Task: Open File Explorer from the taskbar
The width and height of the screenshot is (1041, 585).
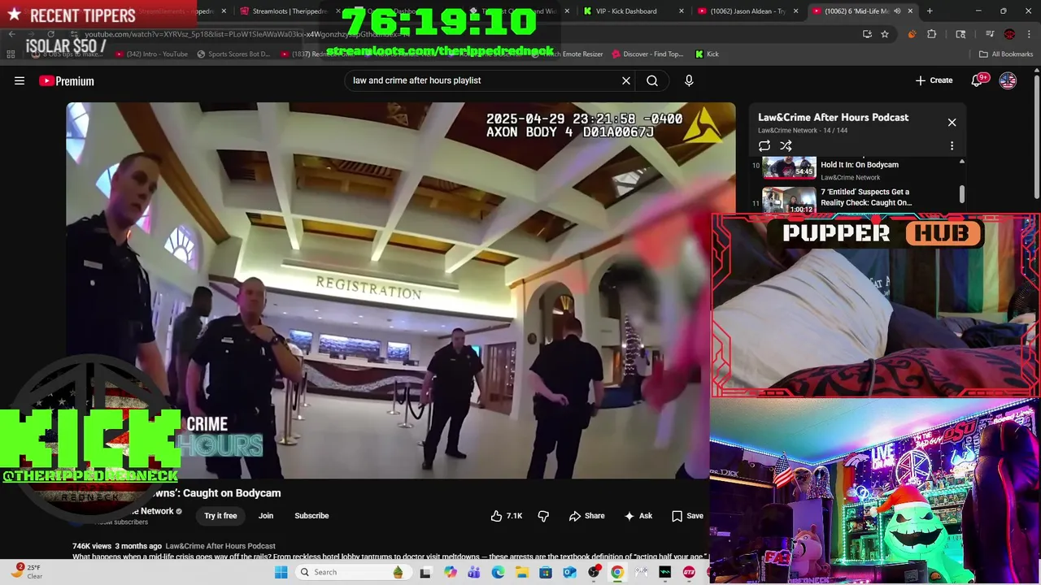Action: point(522,573)
